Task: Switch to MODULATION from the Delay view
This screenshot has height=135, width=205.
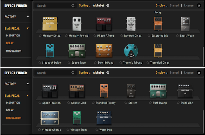Action: coord(14,51)
